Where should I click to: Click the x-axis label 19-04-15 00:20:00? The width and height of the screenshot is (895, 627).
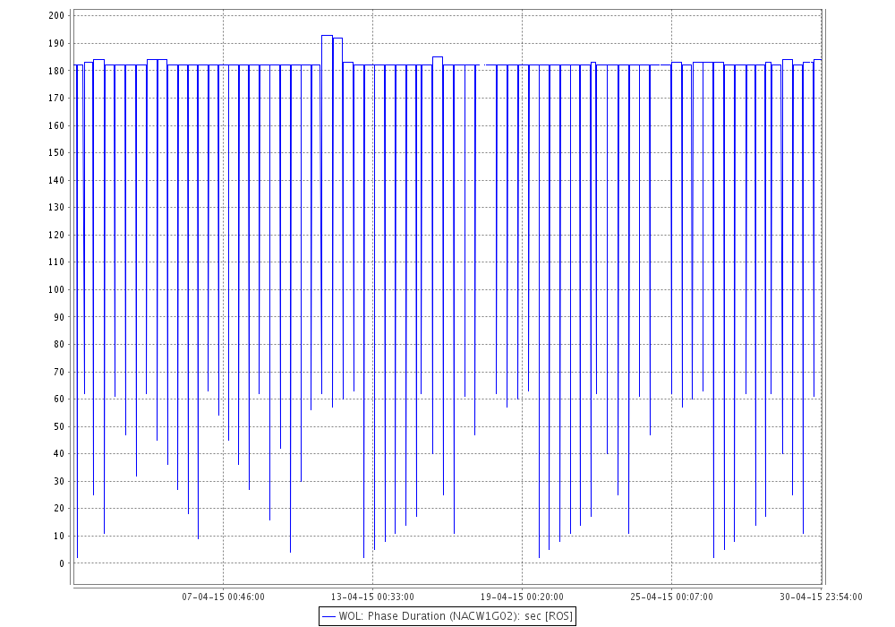(x=522, y=597)
